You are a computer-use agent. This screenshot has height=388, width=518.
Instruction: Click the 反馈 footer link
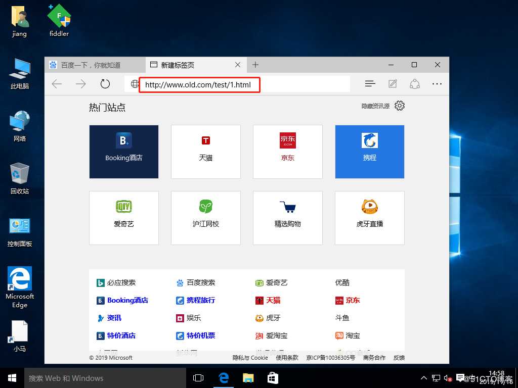pyautogui.click(x=399, y=358)
